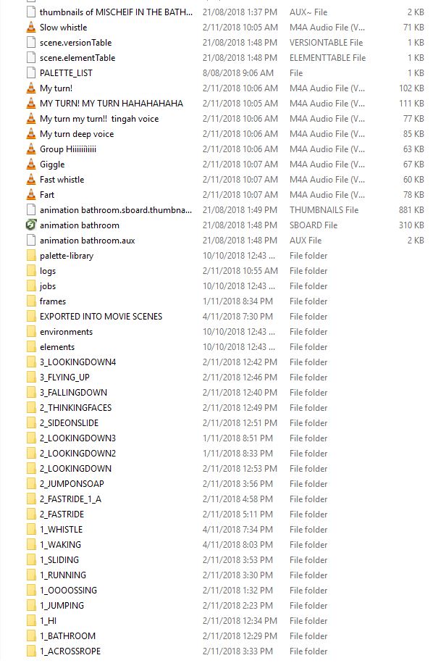
Task: Click file icon beside scene.elementTable
Action: pyautogui.click(x=31, y=58)
